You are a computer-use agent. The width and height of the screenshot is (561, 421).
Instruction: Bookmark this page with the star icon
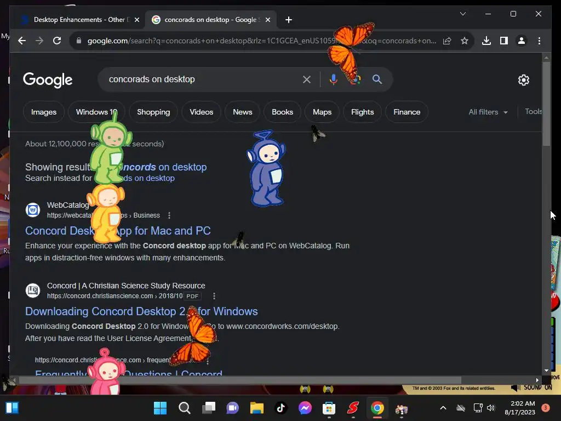coord(465,41)
